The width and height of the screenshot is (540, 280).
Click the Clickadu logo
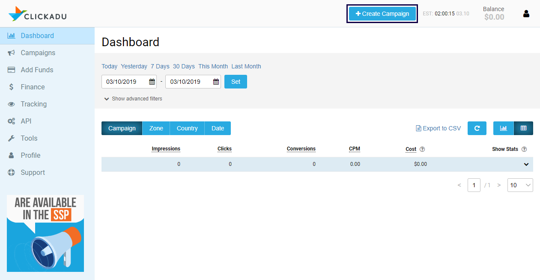[x=38, y=14]
